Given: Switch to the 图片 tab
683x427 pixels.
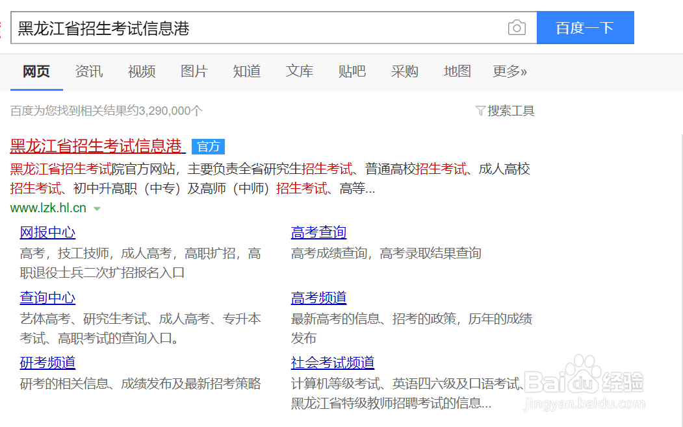Looking at the screenshot, I should [x=194, y=71].
